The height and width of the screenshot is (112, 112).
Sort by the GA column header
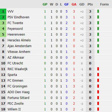74,4
